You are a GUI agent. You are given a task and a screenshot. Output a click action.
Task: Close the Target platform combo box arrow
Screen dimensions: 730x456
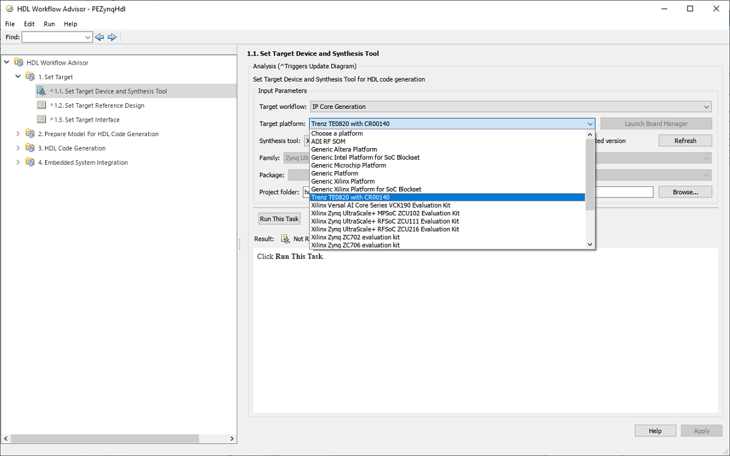[x=590, y=123]
